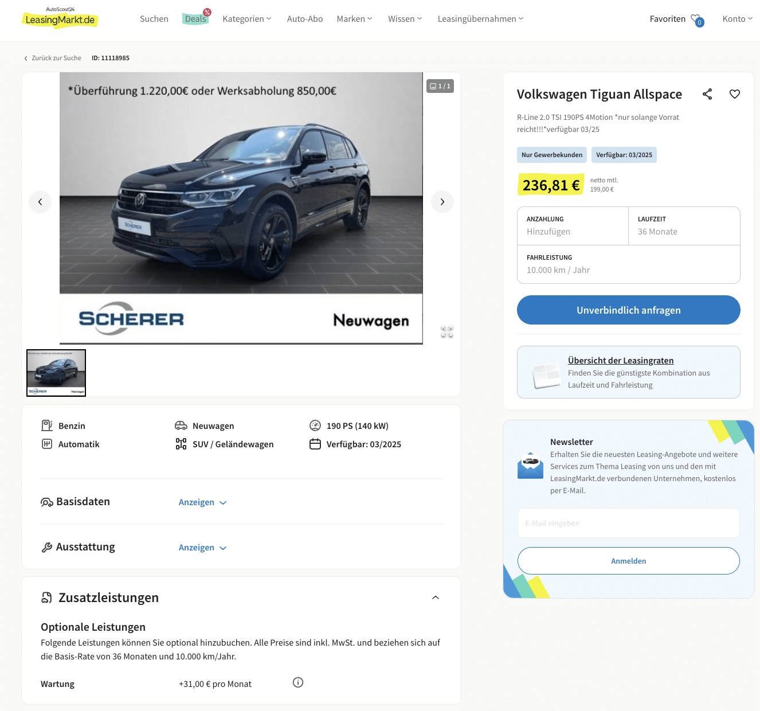Screen dimensions: 760x711
Task: Collapse the Zusatzleistungen section
Action: coord(436,597)
